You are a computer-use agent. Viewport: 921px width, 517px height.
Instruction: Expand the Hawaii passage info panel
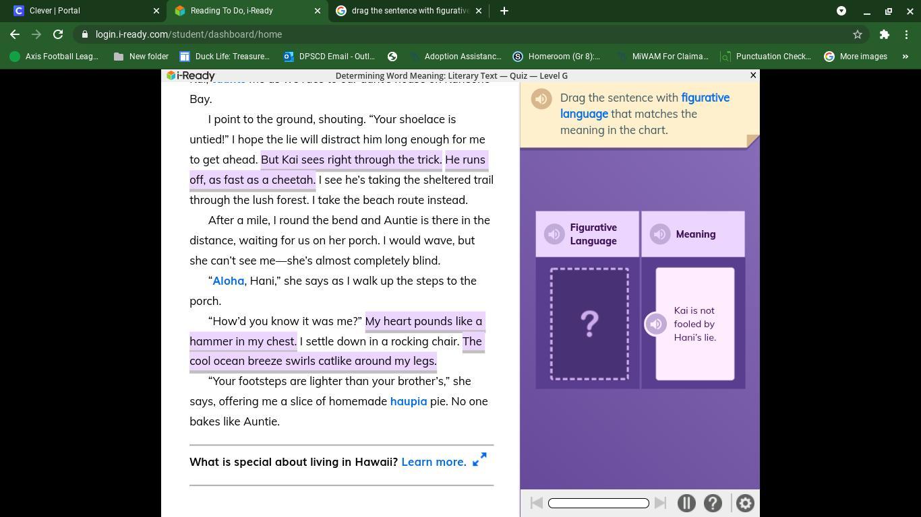pos(479,460)
